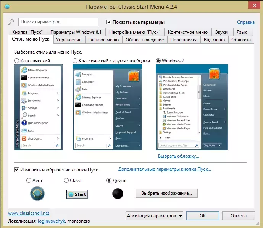Open 'Дополнительные параметры кнопки Пуск...' link

point(165,169)
